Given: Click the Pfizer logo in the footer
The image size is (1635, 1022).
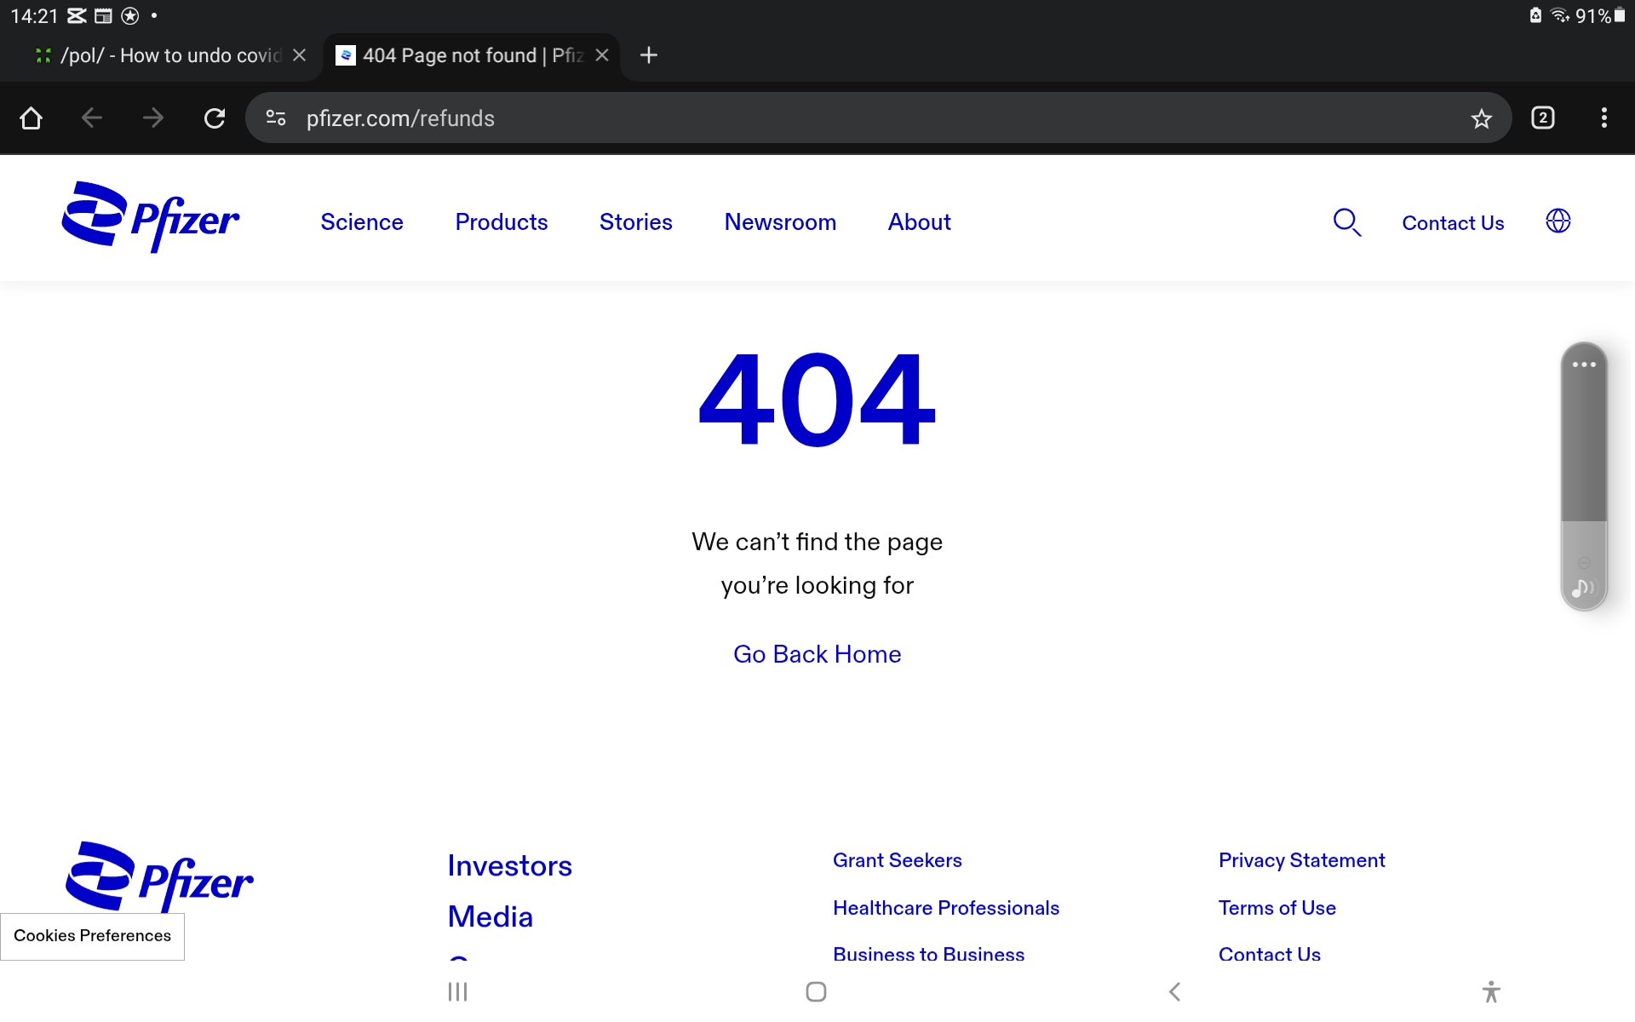Looking at the screenshot, I should 159,877.
